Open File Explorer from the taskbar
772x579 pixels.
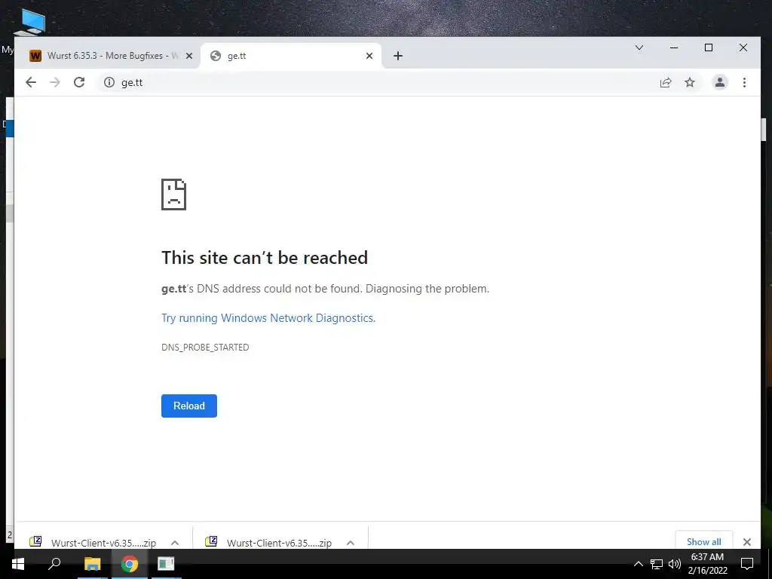point(92,564)
